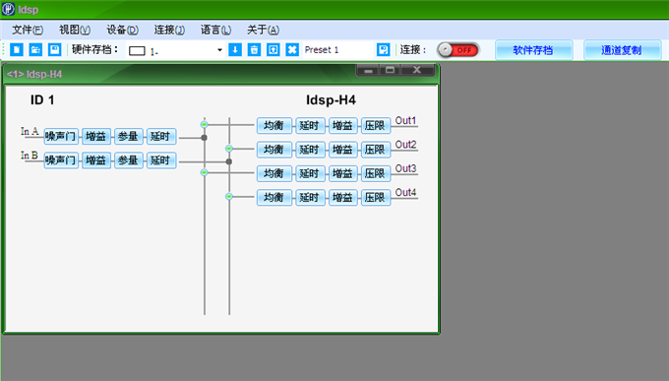Click the In A gray bus node

pyautogui.click(x=205, y=138)
